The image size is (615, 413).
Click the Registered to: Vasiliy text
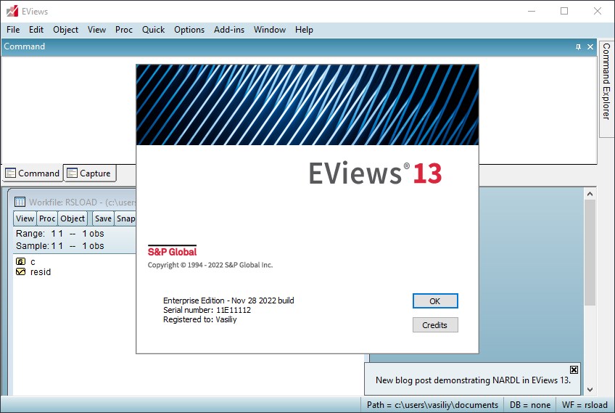tap(200, 319)
